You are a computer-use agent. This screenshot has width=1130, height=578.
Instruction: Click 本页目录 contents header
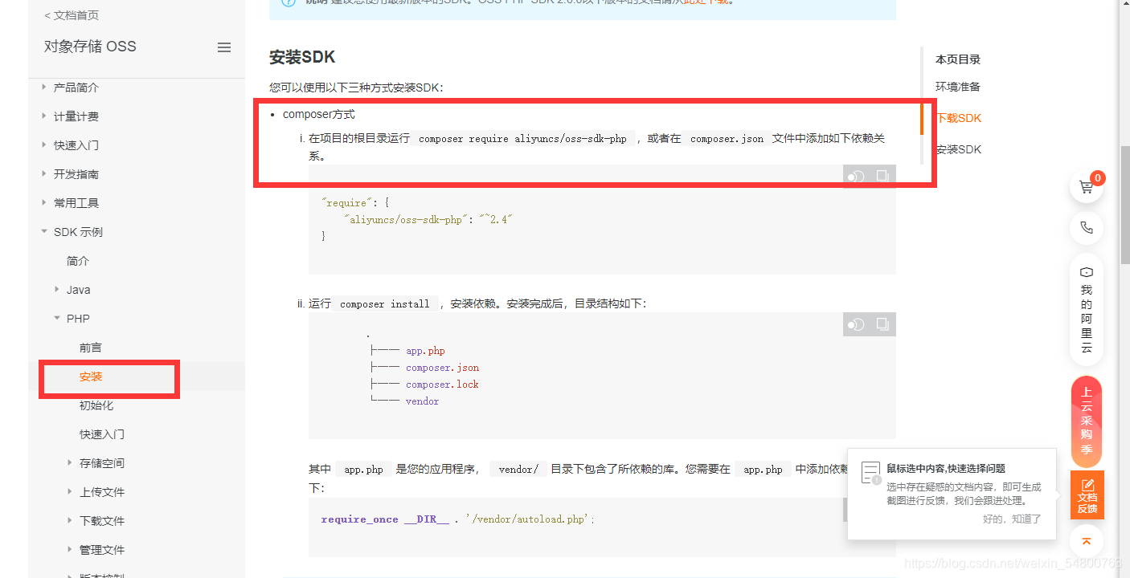pos(958,59)
